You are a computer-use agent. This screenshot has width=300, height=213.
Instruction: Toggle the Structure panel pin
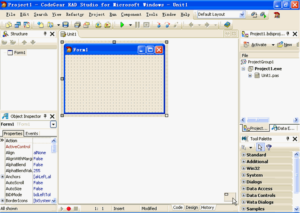[x=45, y=34]
